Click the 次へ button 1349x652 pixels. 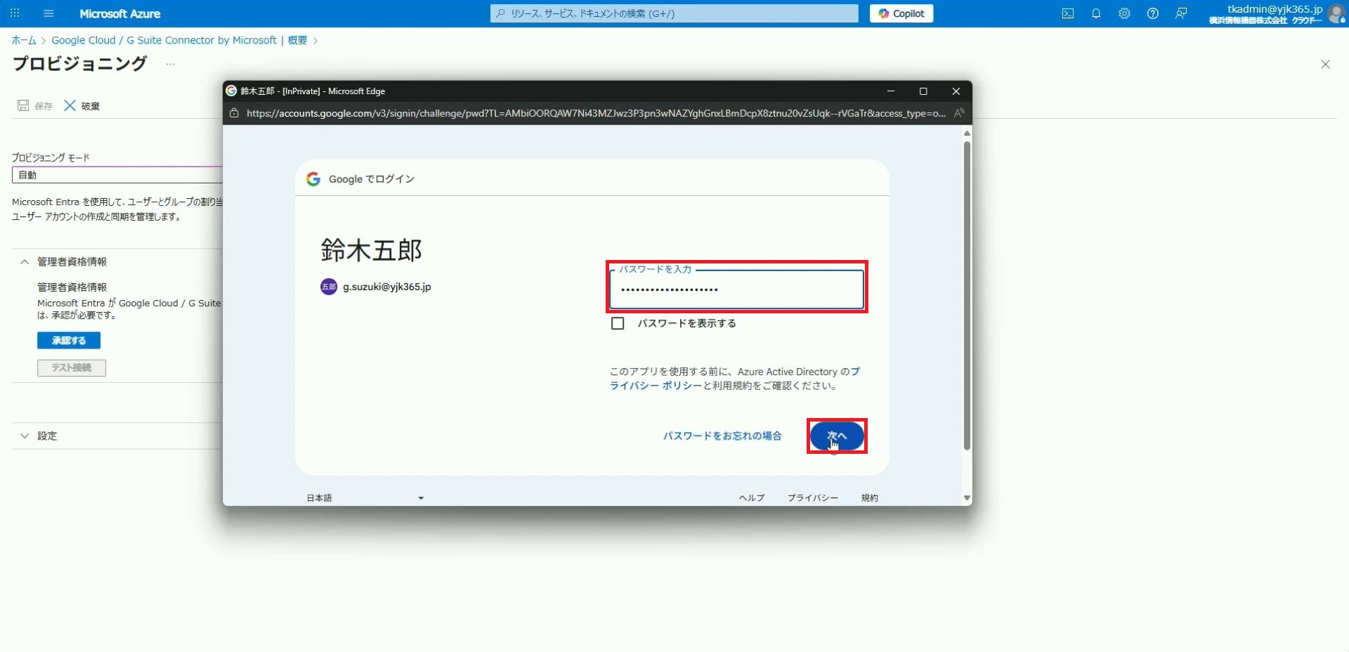[836, 436]
